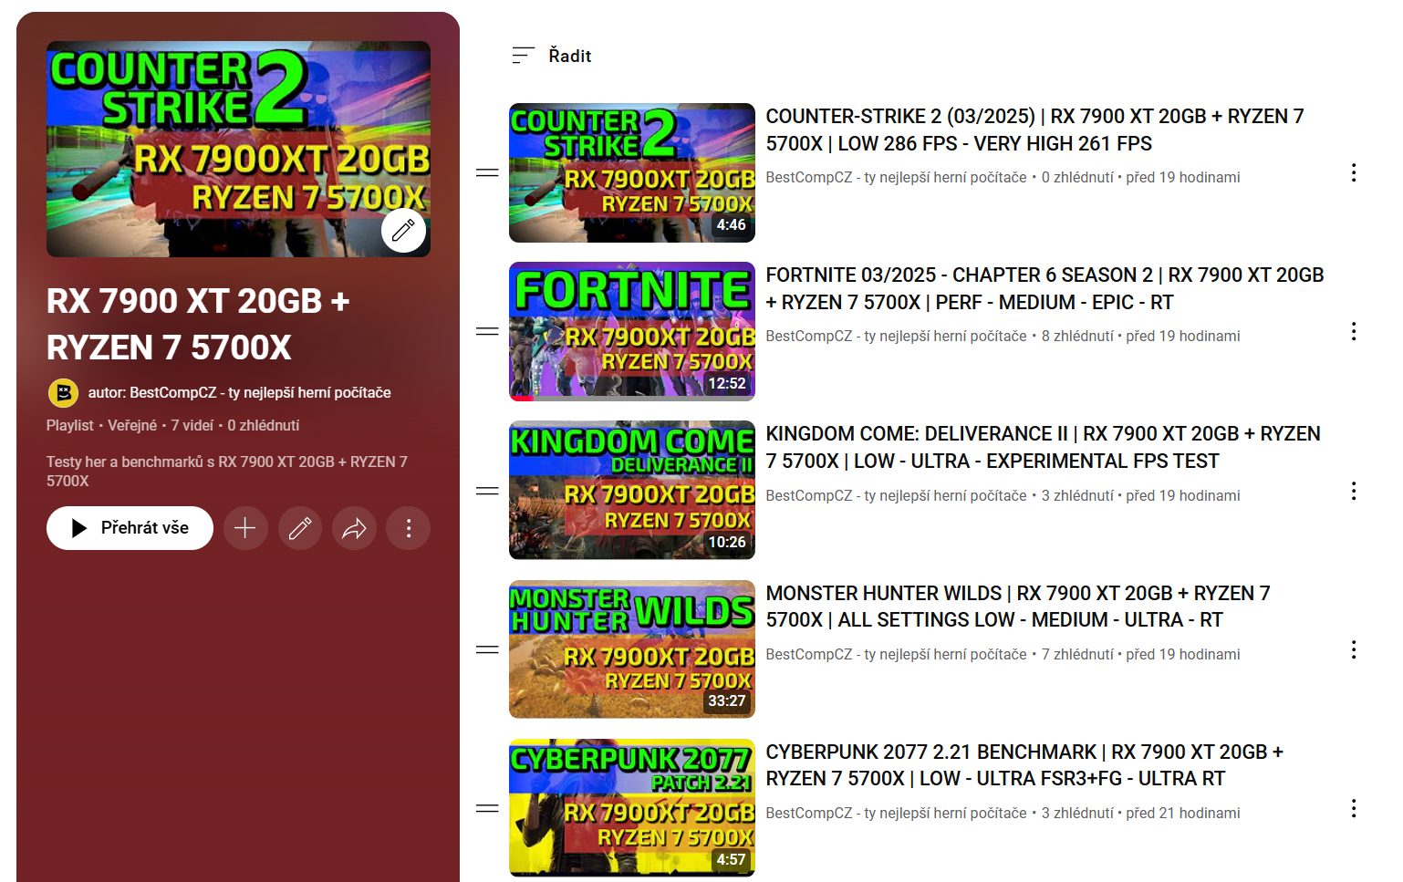The height and width of the screenshot is (882, 1403).
Task: Click the Cyberpunk 2077 2.21 Benchmark title
Action: point(1024,765)
